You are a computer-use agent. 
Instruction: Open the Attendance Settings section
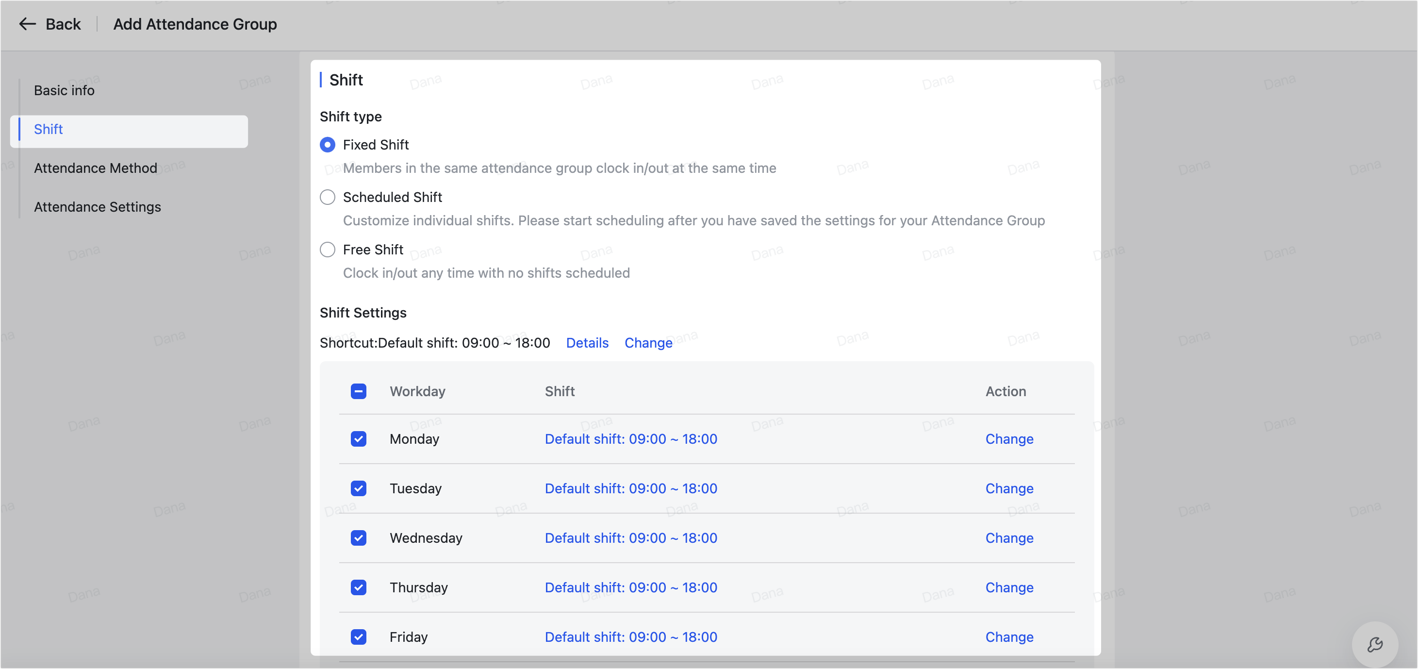(x=97, y=206)
